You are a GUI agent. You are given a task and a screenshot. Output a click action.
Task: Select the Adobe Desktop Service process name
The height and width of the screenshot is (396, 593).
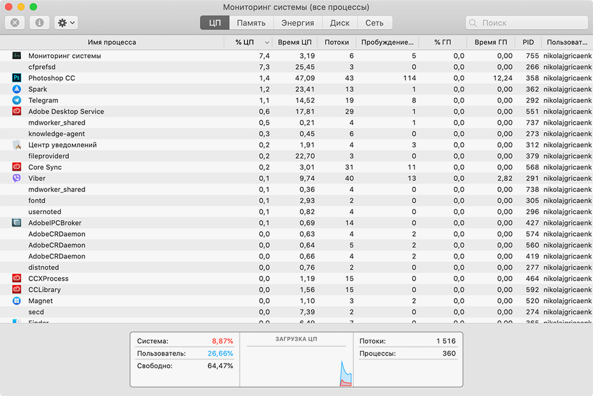(66, 111)
